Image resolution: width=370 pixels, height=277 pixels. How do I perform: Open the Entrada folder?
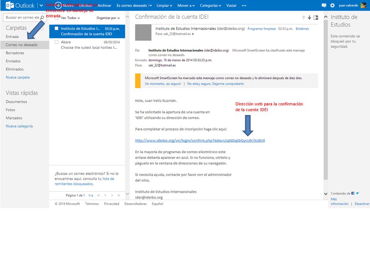(x=12, y=37)
